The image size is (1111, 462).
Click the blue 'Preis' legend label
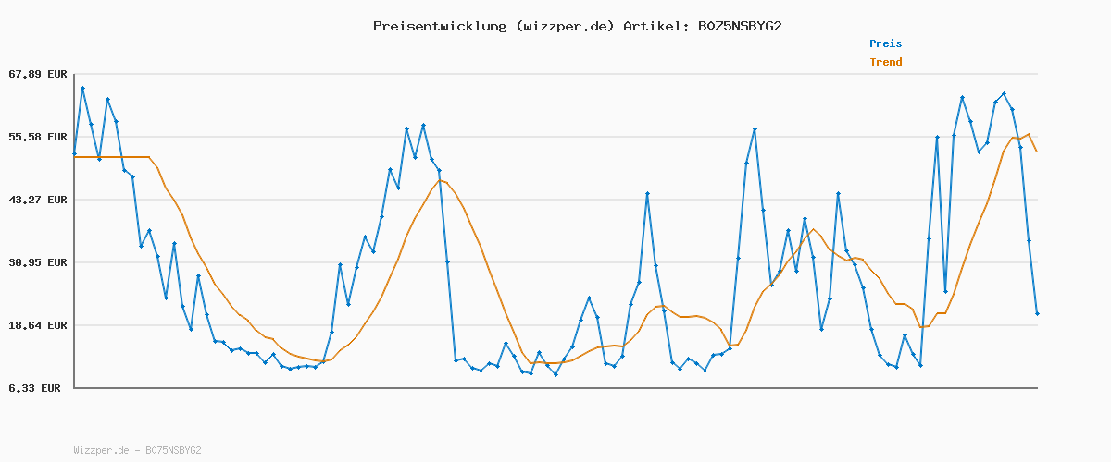pyautogui.click(x=885, y=43)
